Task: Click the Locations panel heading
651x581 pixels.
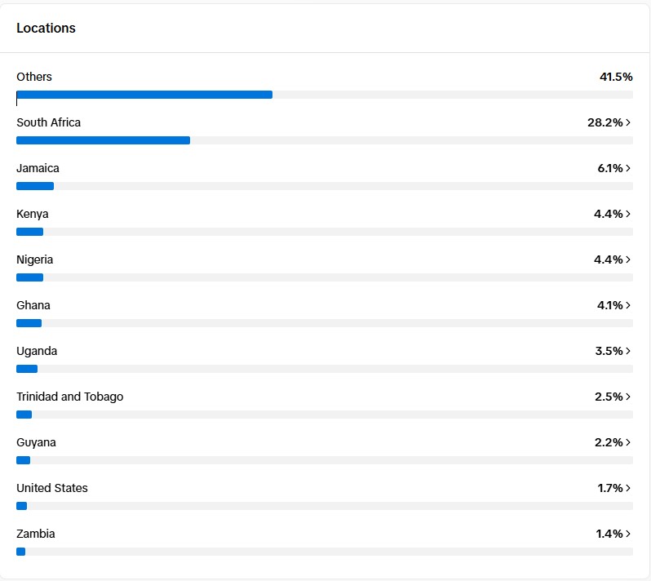Action: pos(46,28)
